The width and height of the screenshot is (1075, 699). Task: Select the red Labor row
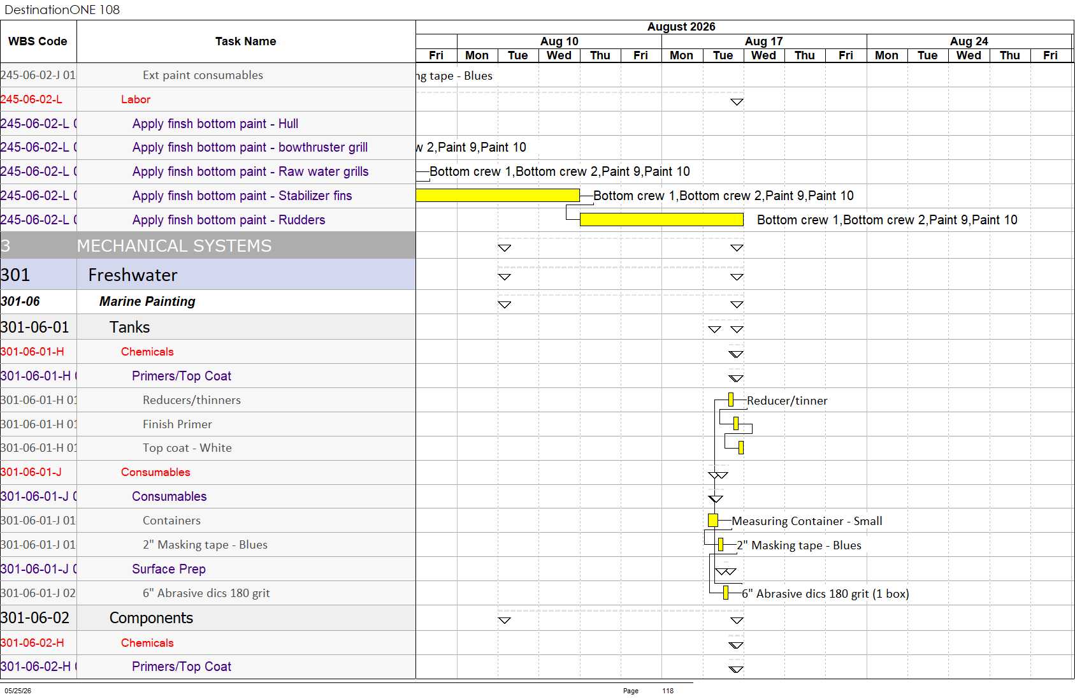coord(208,99)
